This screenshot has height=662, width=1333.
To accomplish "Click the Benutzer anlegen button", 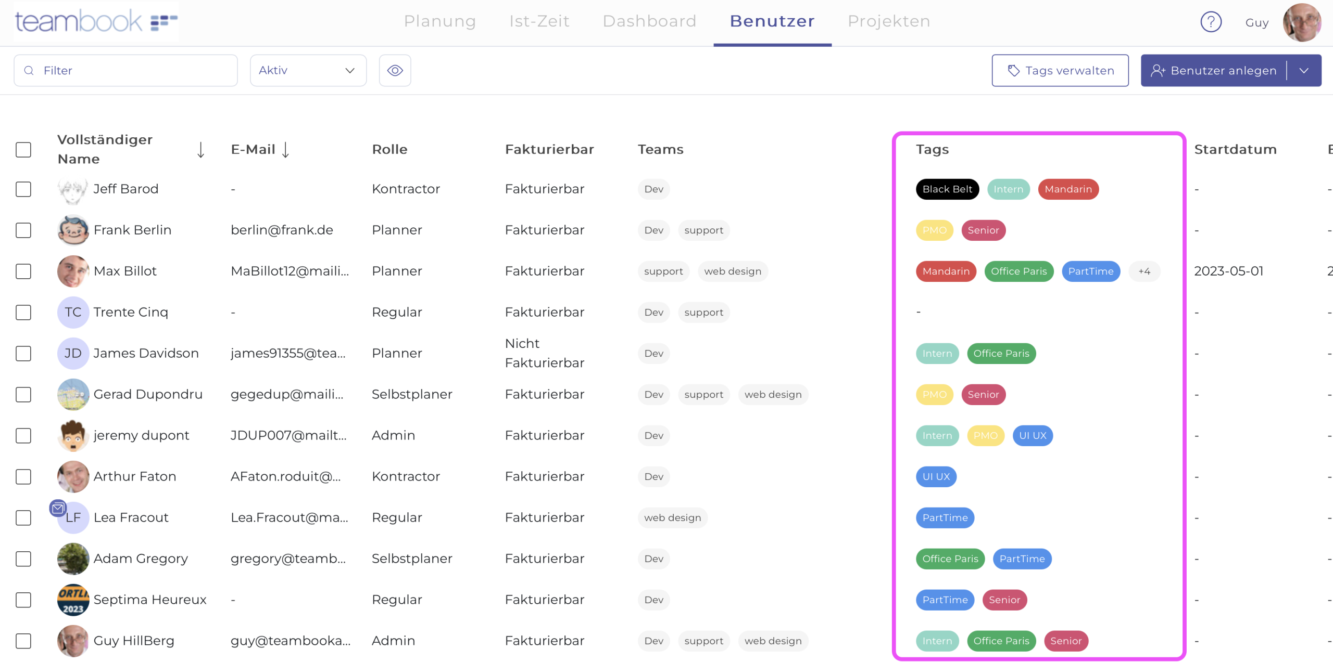I will (1214, 71).
